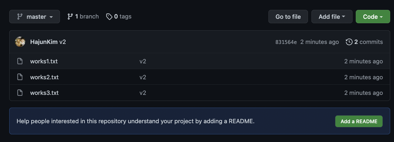Open commit hash 831564e
The width and height of the screenshot is (394, 142).
[x=286, y=42]
